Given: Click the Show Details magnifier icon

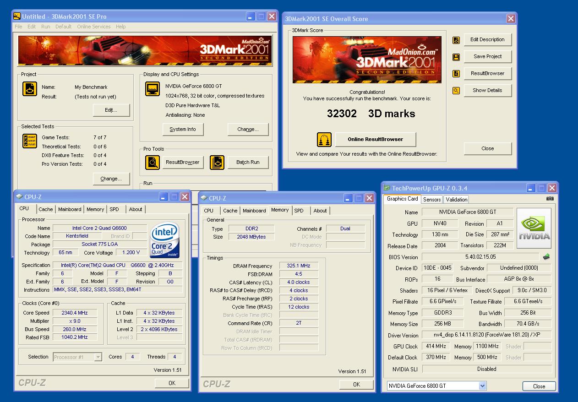Looking at the screenshot, I should click(x=456, y=91).
